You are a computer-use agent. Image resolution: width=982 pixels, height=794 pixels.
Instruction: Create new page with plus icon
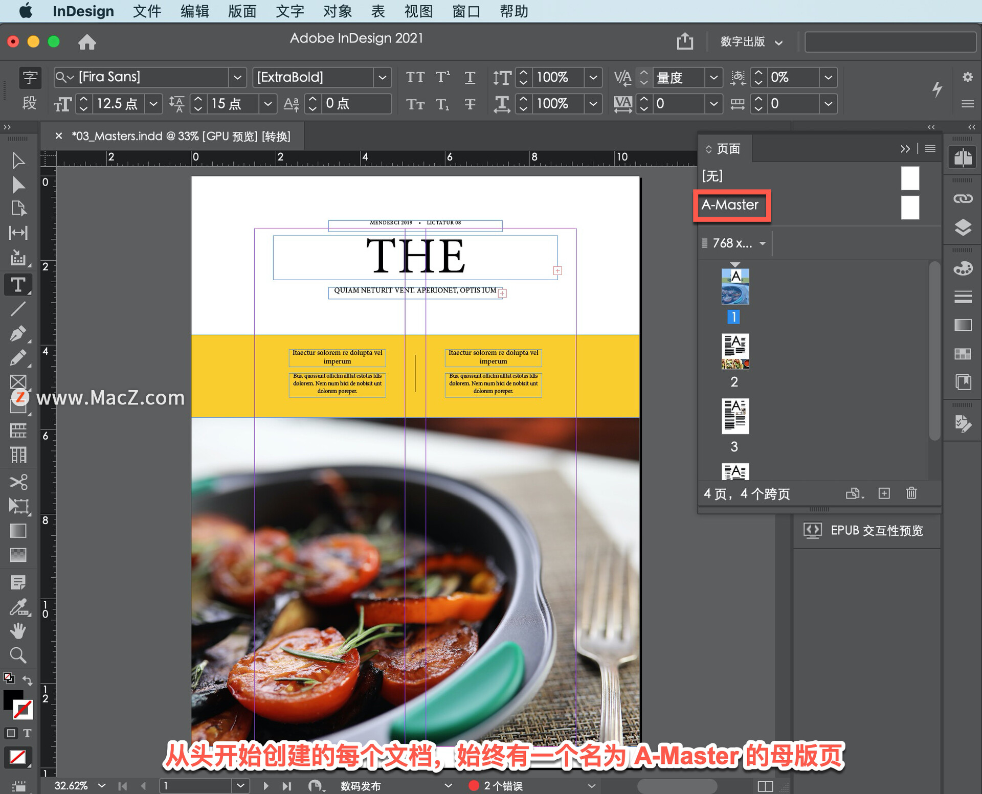tap(884, 493)
